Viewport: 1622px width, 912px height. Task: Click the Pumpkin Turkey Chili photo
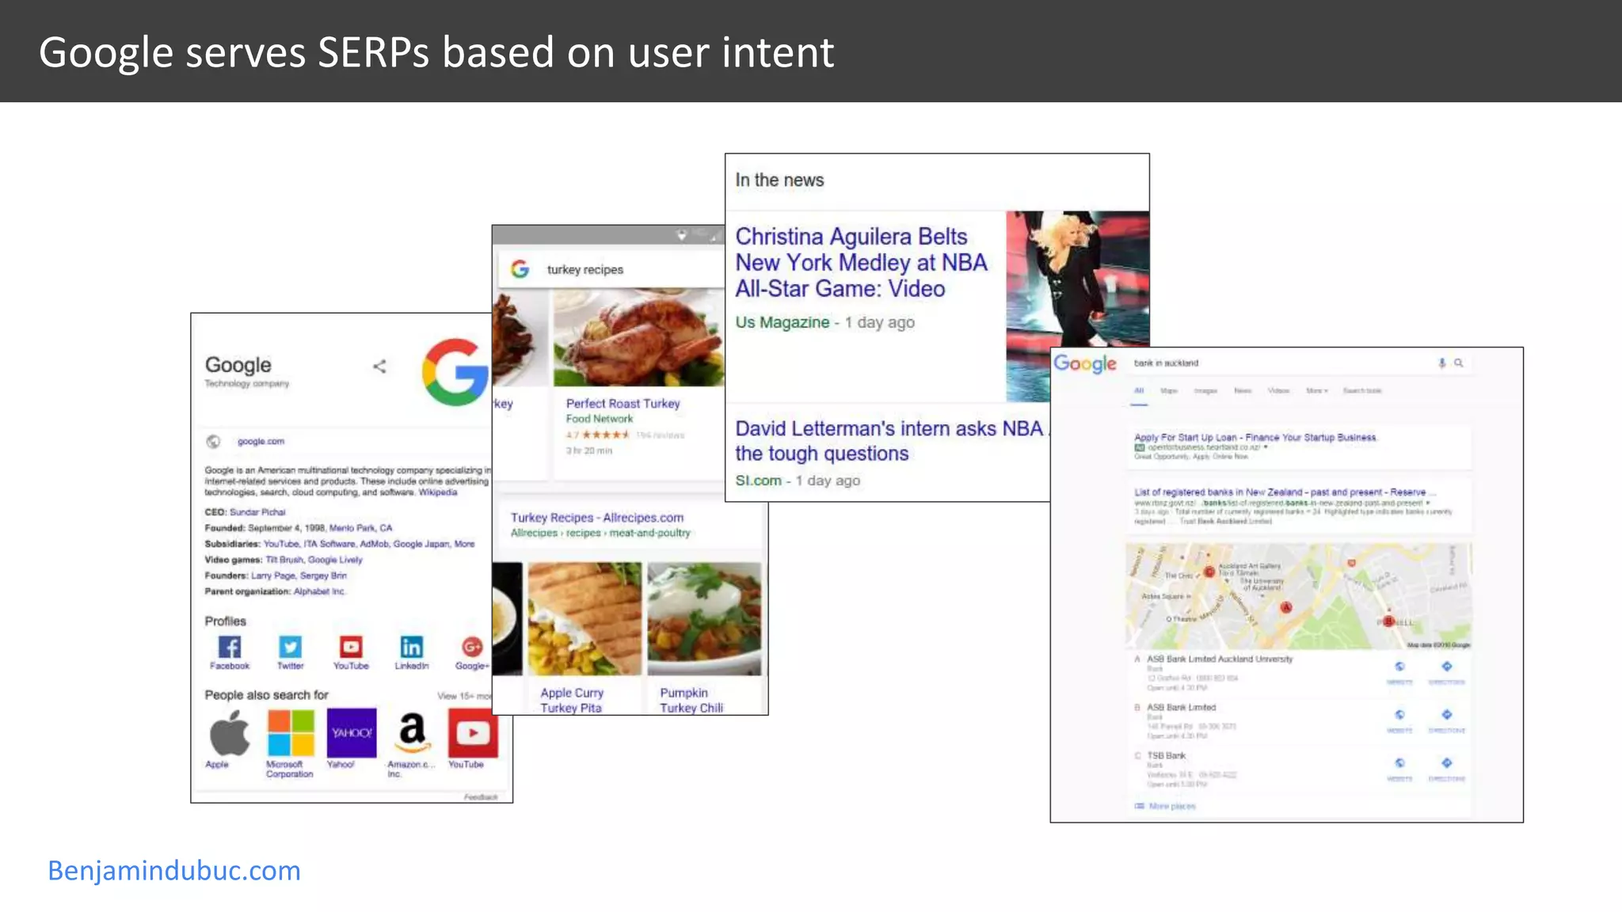(704, 619)
